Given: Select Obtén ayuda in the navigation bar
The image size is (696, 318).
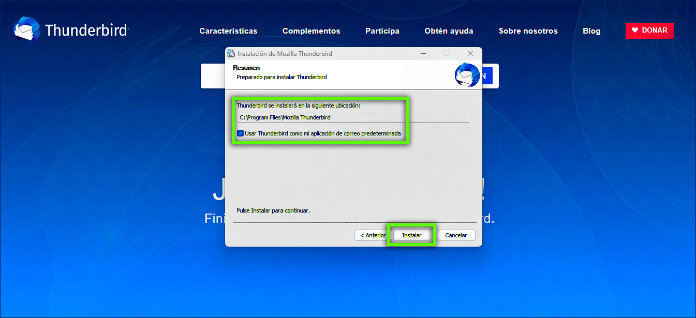Looking at the screenshot, I should [449, 31].
